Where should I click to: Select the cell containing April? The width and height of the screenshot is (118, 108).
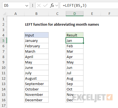click(36, 57)
